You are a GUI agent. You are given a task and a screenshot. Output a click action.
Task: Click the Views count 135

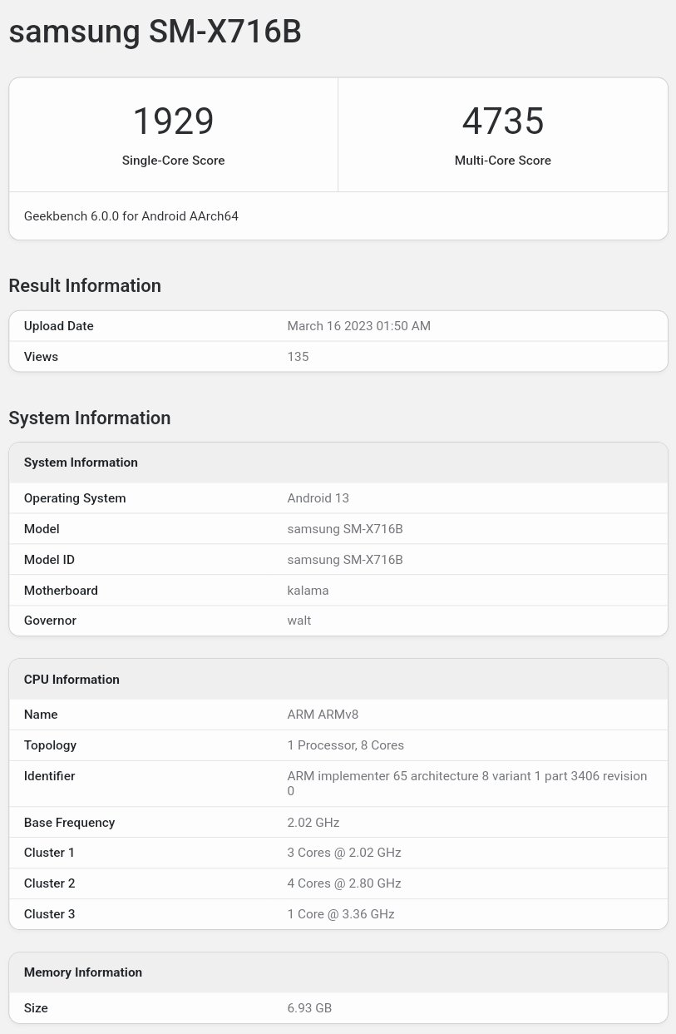[298, 357]
